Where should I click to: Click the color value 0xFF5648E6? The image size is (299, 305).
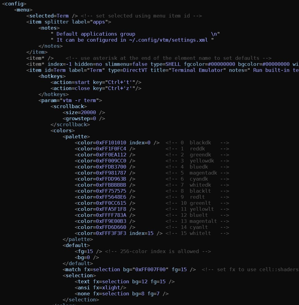click(x=111, y=197)
